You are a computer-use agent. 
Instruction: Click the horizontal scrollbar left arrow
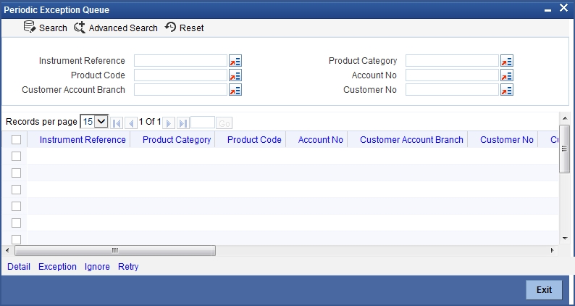(x=7, y=251)
